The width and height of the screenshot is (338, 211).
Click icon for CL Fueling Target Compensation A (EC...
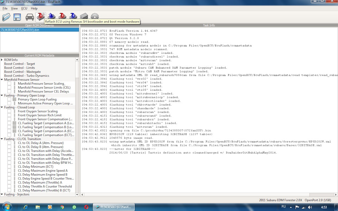coord(14,131)
